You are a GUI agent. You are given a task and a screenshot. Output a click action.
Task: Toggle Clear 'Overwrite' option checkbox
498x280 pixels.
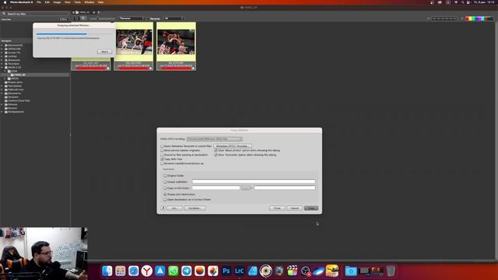click(x=216, y=155)
